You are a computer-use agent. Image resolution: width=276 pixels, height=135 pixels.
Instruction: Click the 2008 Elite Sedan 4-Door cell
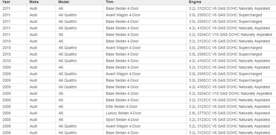[x=144, y=107]
